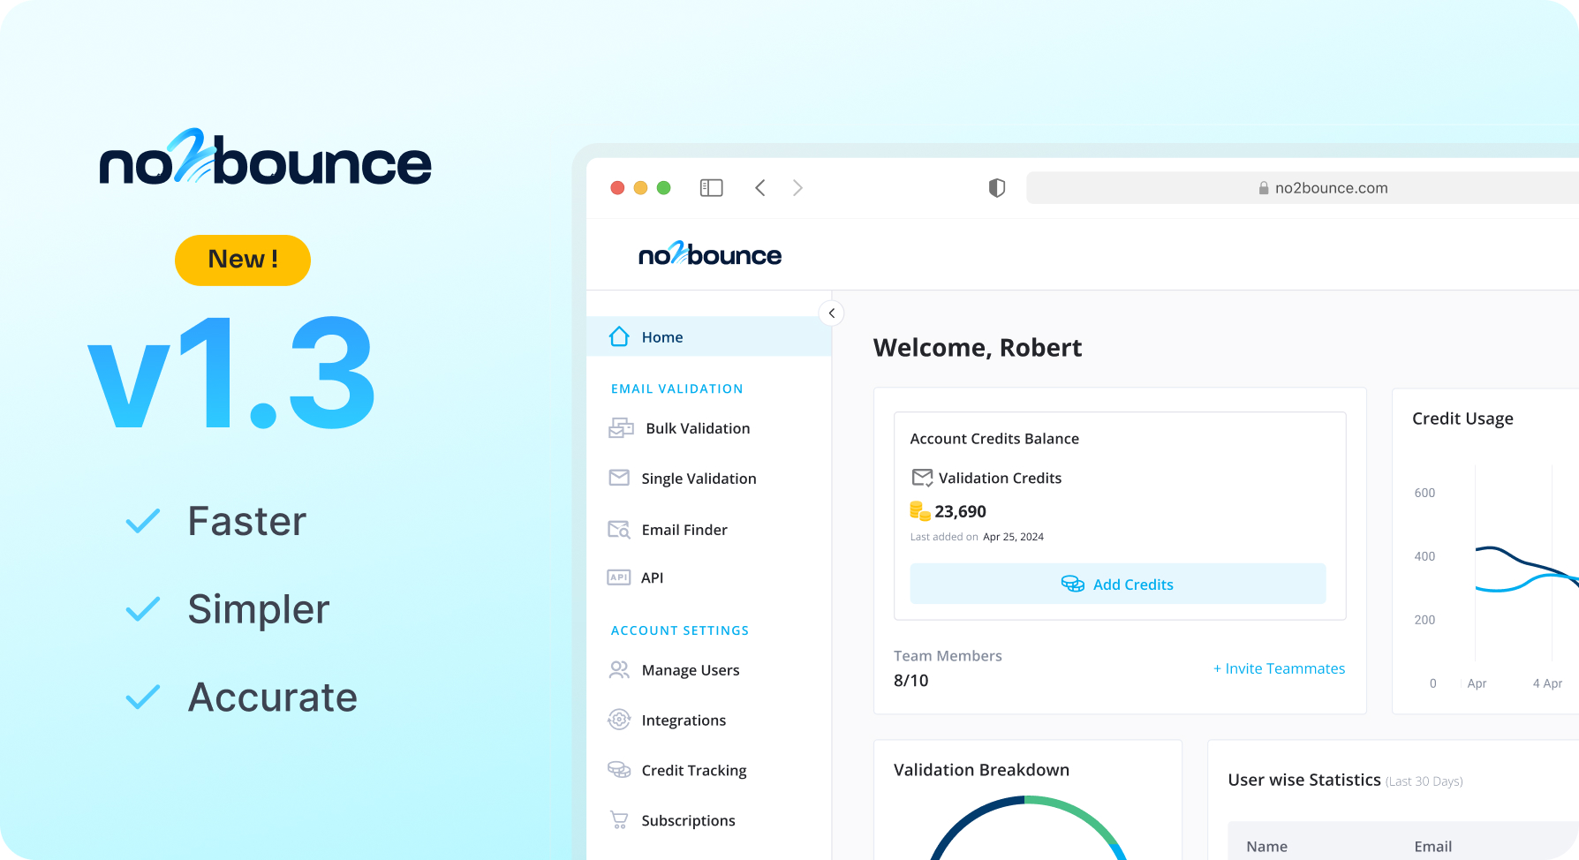The image size is (1579, 860).
Task: Open Manage Users settings
Action: coord(691,670)
